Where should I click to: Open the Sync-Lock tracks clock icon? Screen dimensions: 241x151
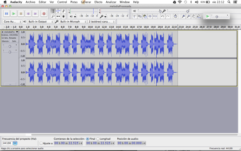click(176, 16)
